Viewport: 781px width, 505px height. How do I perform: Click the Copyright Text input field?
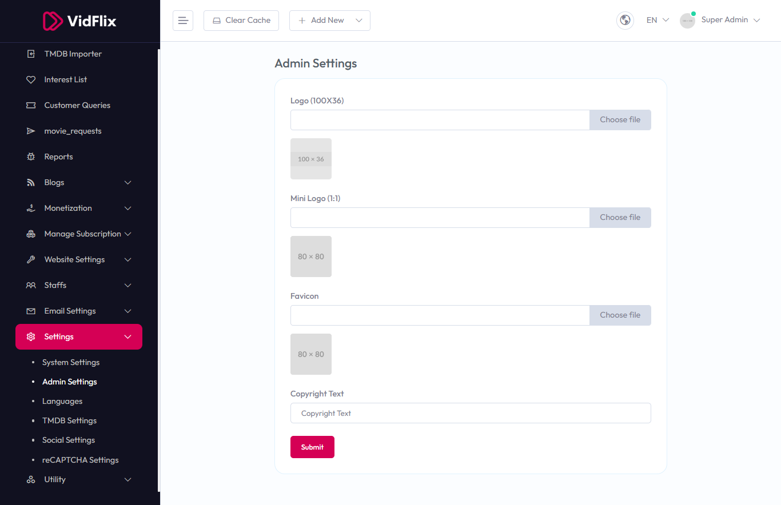(471, 413)
